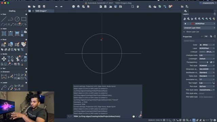The height and width of the screenshot is (122, 217).
Task: Activate the Move tool
Action: tap(4, 59)
